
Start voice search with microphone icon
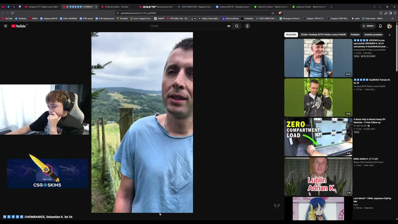click(x=247, y=26)
